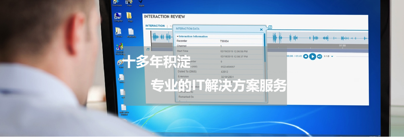The image size is (404, 137).
Task: Select the Recorder label row
Action: [182, 41]
